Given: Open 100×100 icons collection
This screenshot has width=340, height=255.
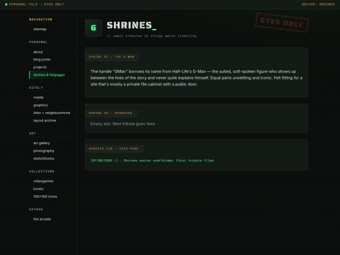Looking at the screenshot, I should [x=45, y=196].
